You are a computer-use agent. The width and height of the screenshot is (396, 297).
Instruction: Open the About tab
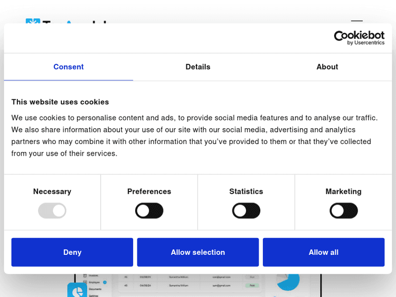[x=327, y=67]
